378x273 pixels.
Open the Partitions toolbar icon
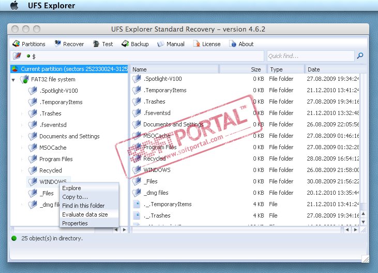coord(16,44)
